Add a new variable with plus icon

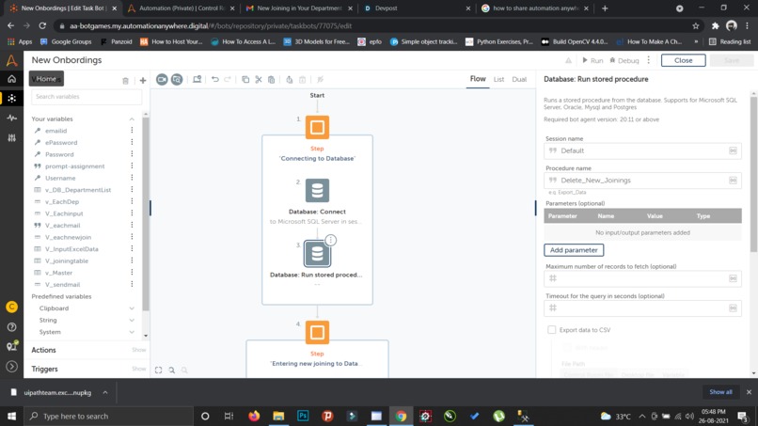click(x=143, y=81)
